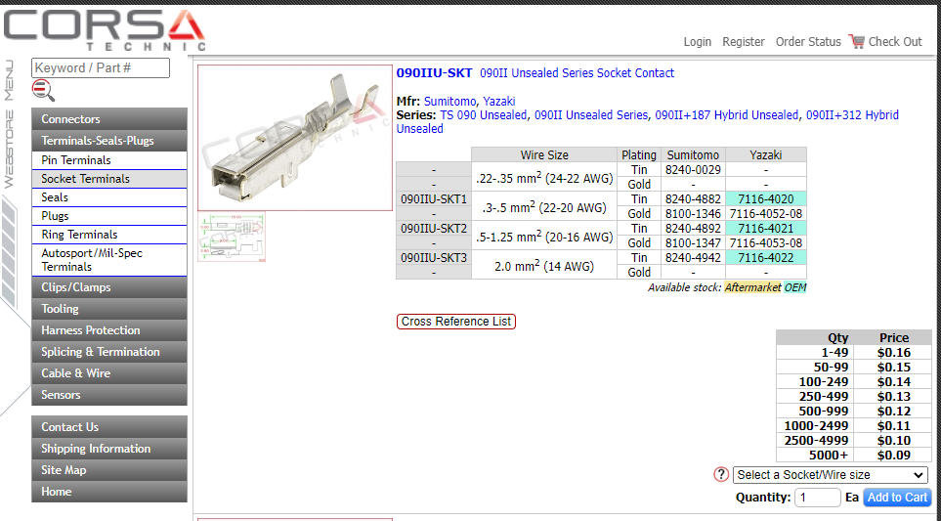941x521 pixels.
Task: Click the Quantity input field
Action: (817, 497)
